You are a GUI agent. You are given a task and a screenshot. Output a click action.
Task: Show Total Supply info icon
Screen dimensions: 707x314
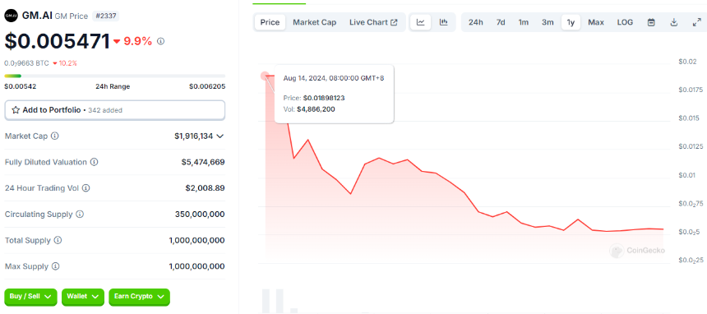[58, 241]
